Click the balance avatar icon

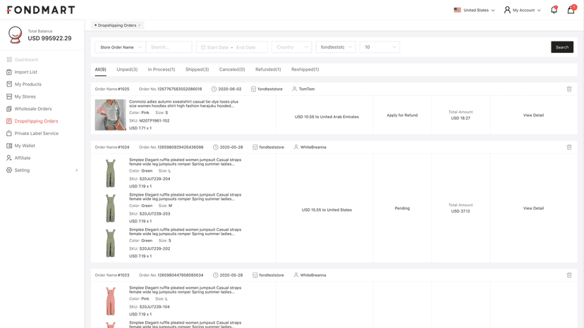pyautogui.click(x=16, y=34)
